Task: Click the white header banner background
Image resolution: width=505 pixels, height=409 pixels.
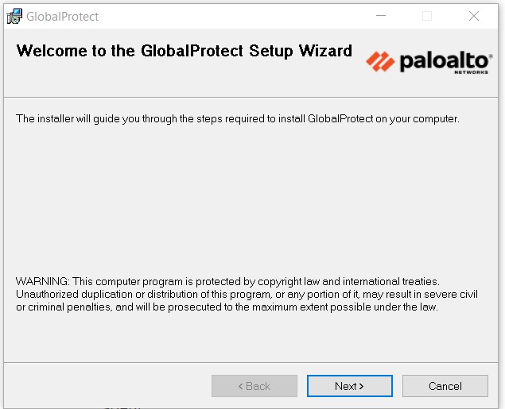Action: [x=239, y=79]
